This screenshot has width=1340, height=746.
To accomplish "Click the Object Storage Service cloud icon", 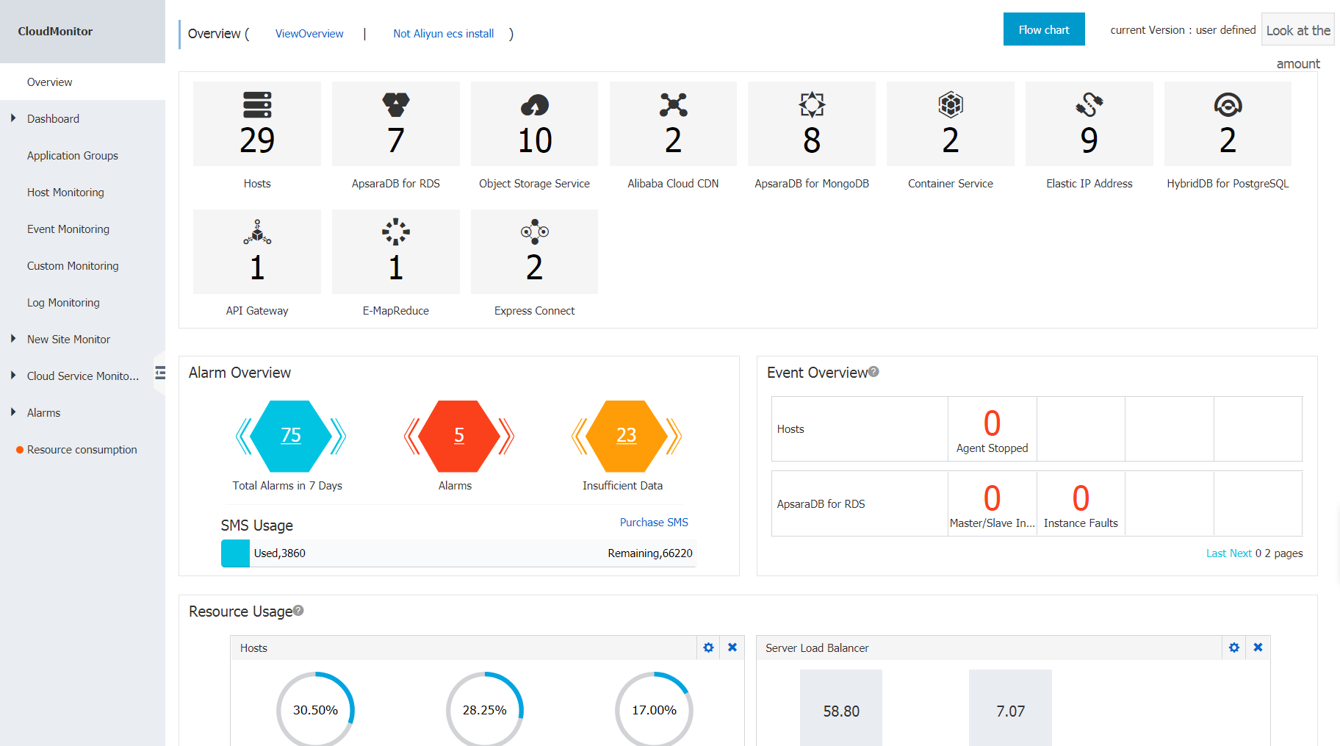I will coord(534,105).
